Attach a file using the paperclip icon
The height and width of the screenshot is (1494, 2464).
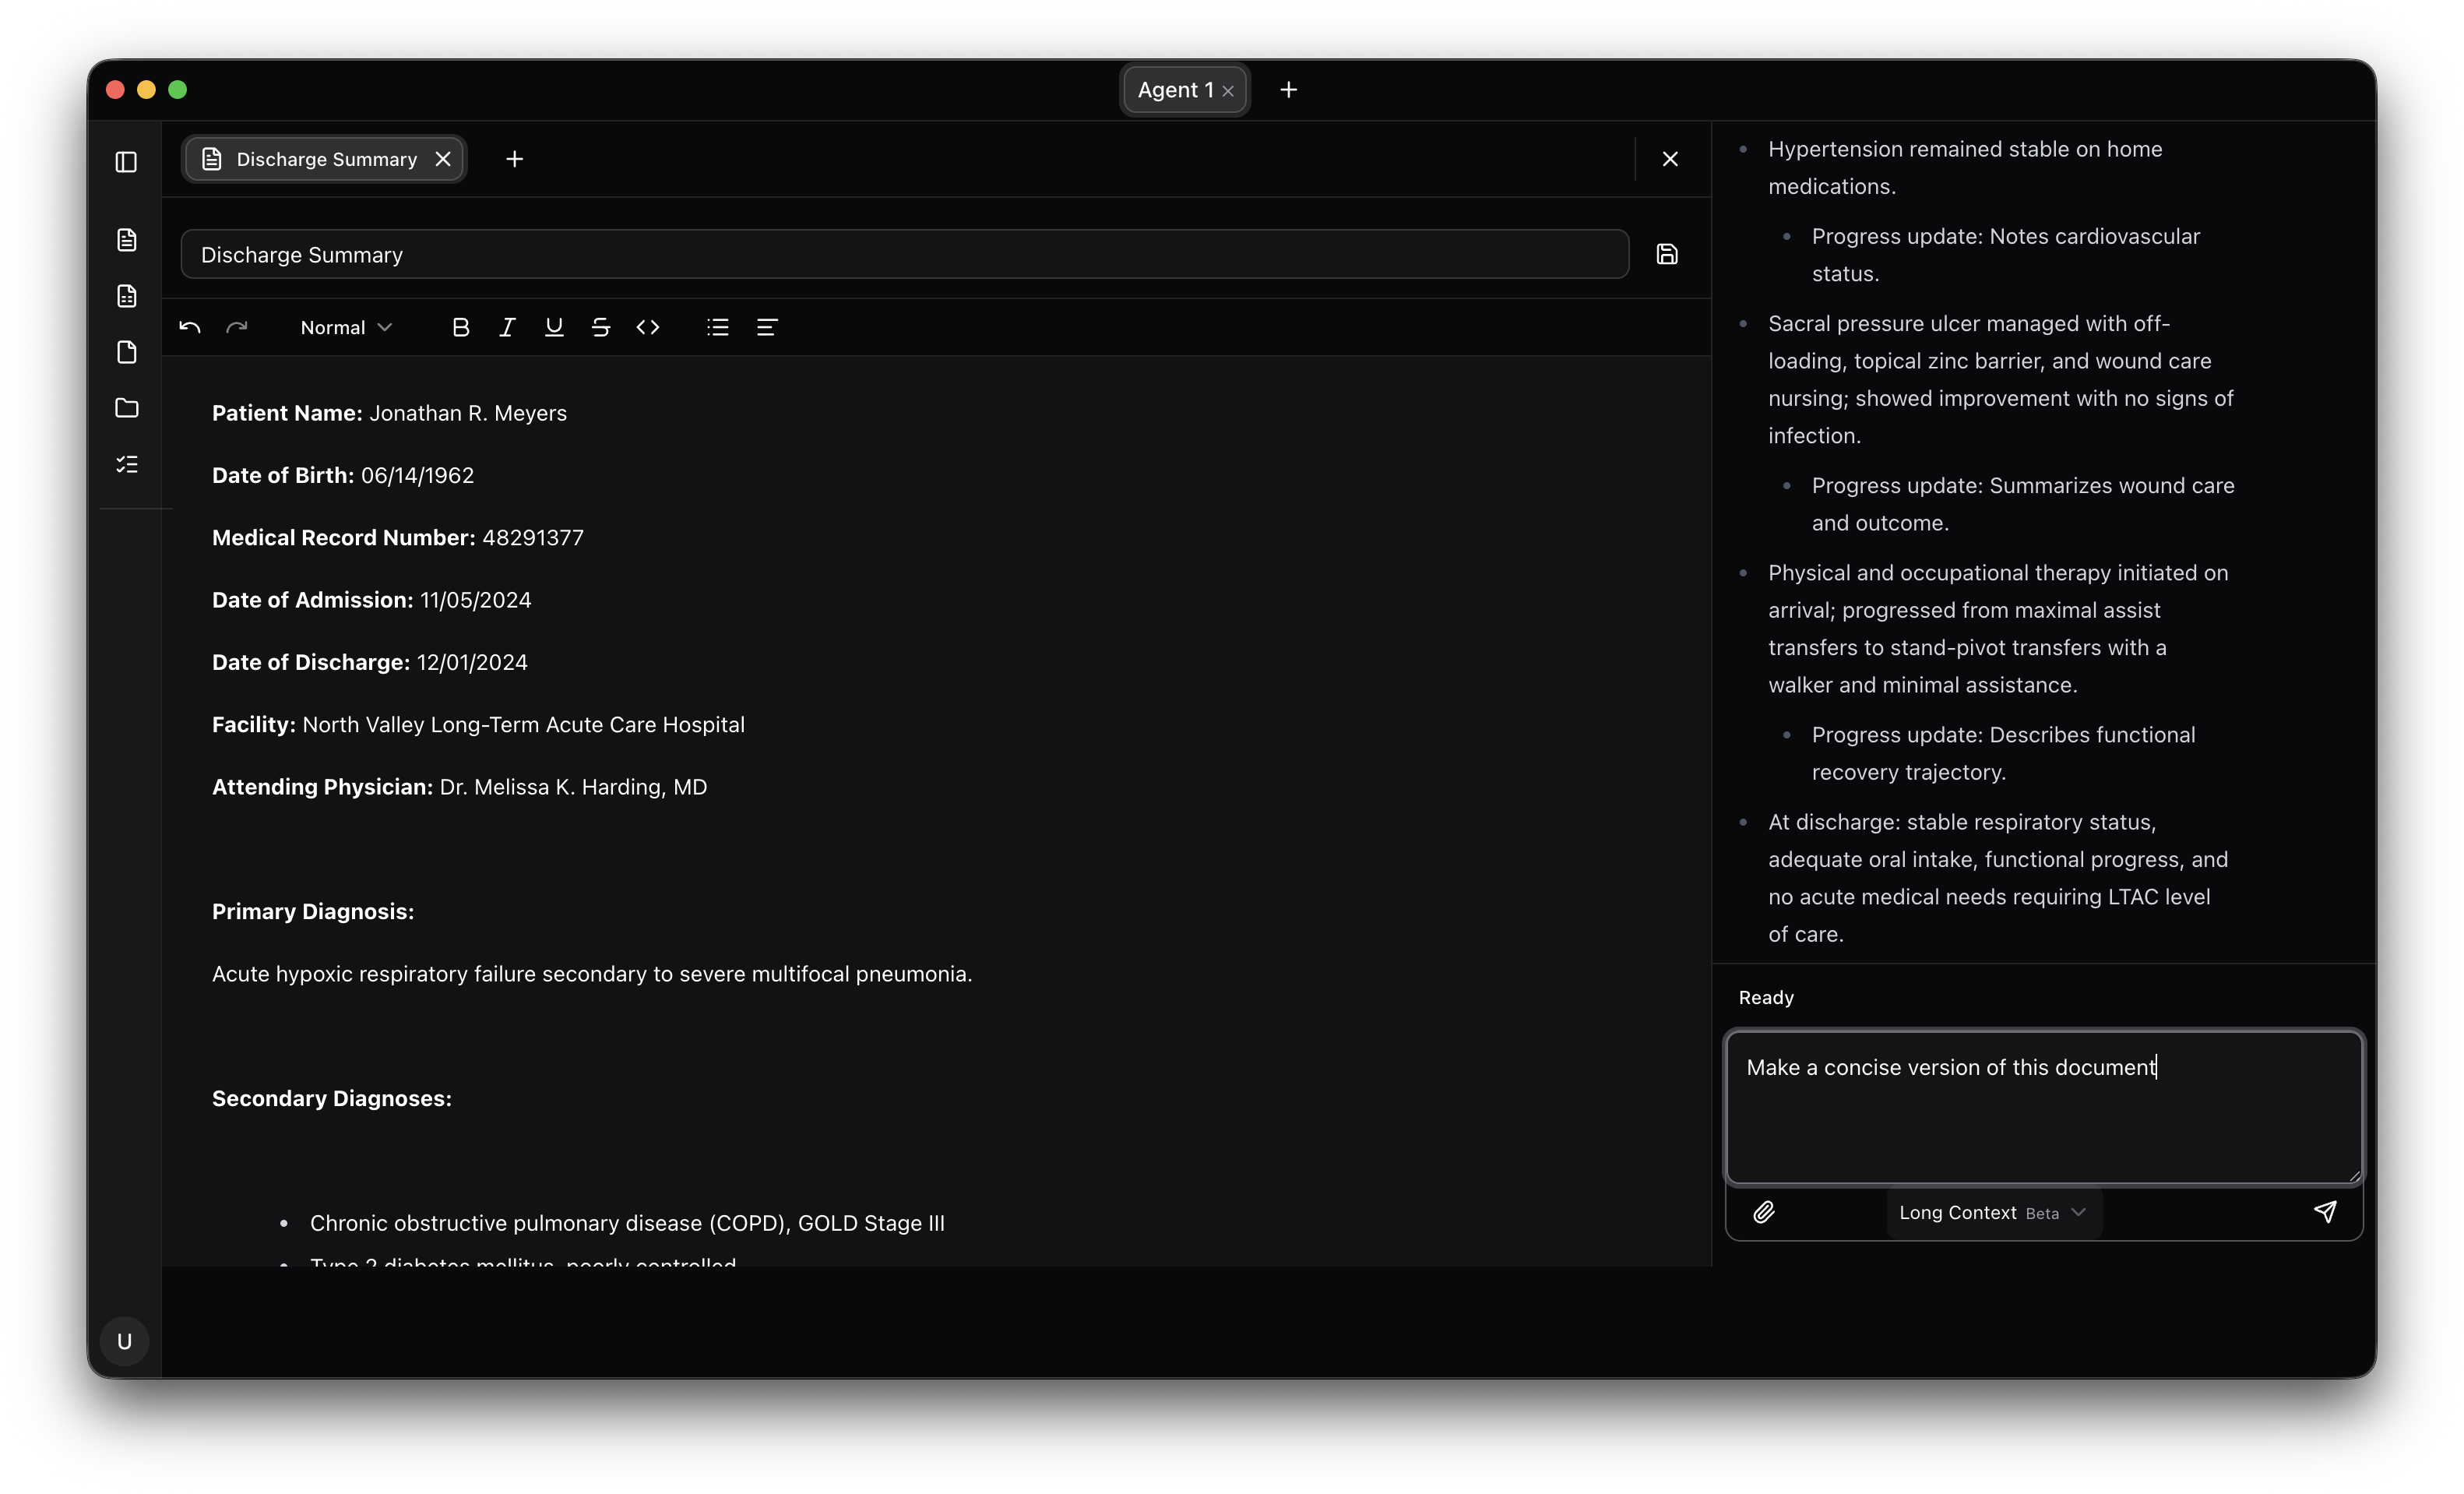(x=1764, y=1212)
